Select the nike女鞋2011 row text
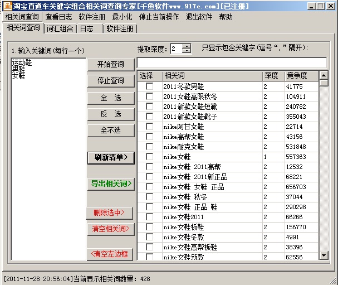 point(183,217)
